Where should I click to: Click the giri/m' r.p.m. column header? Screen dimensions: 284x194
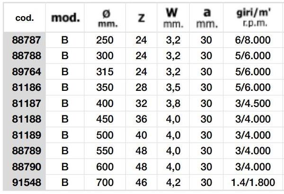click(x=252, y=18)
